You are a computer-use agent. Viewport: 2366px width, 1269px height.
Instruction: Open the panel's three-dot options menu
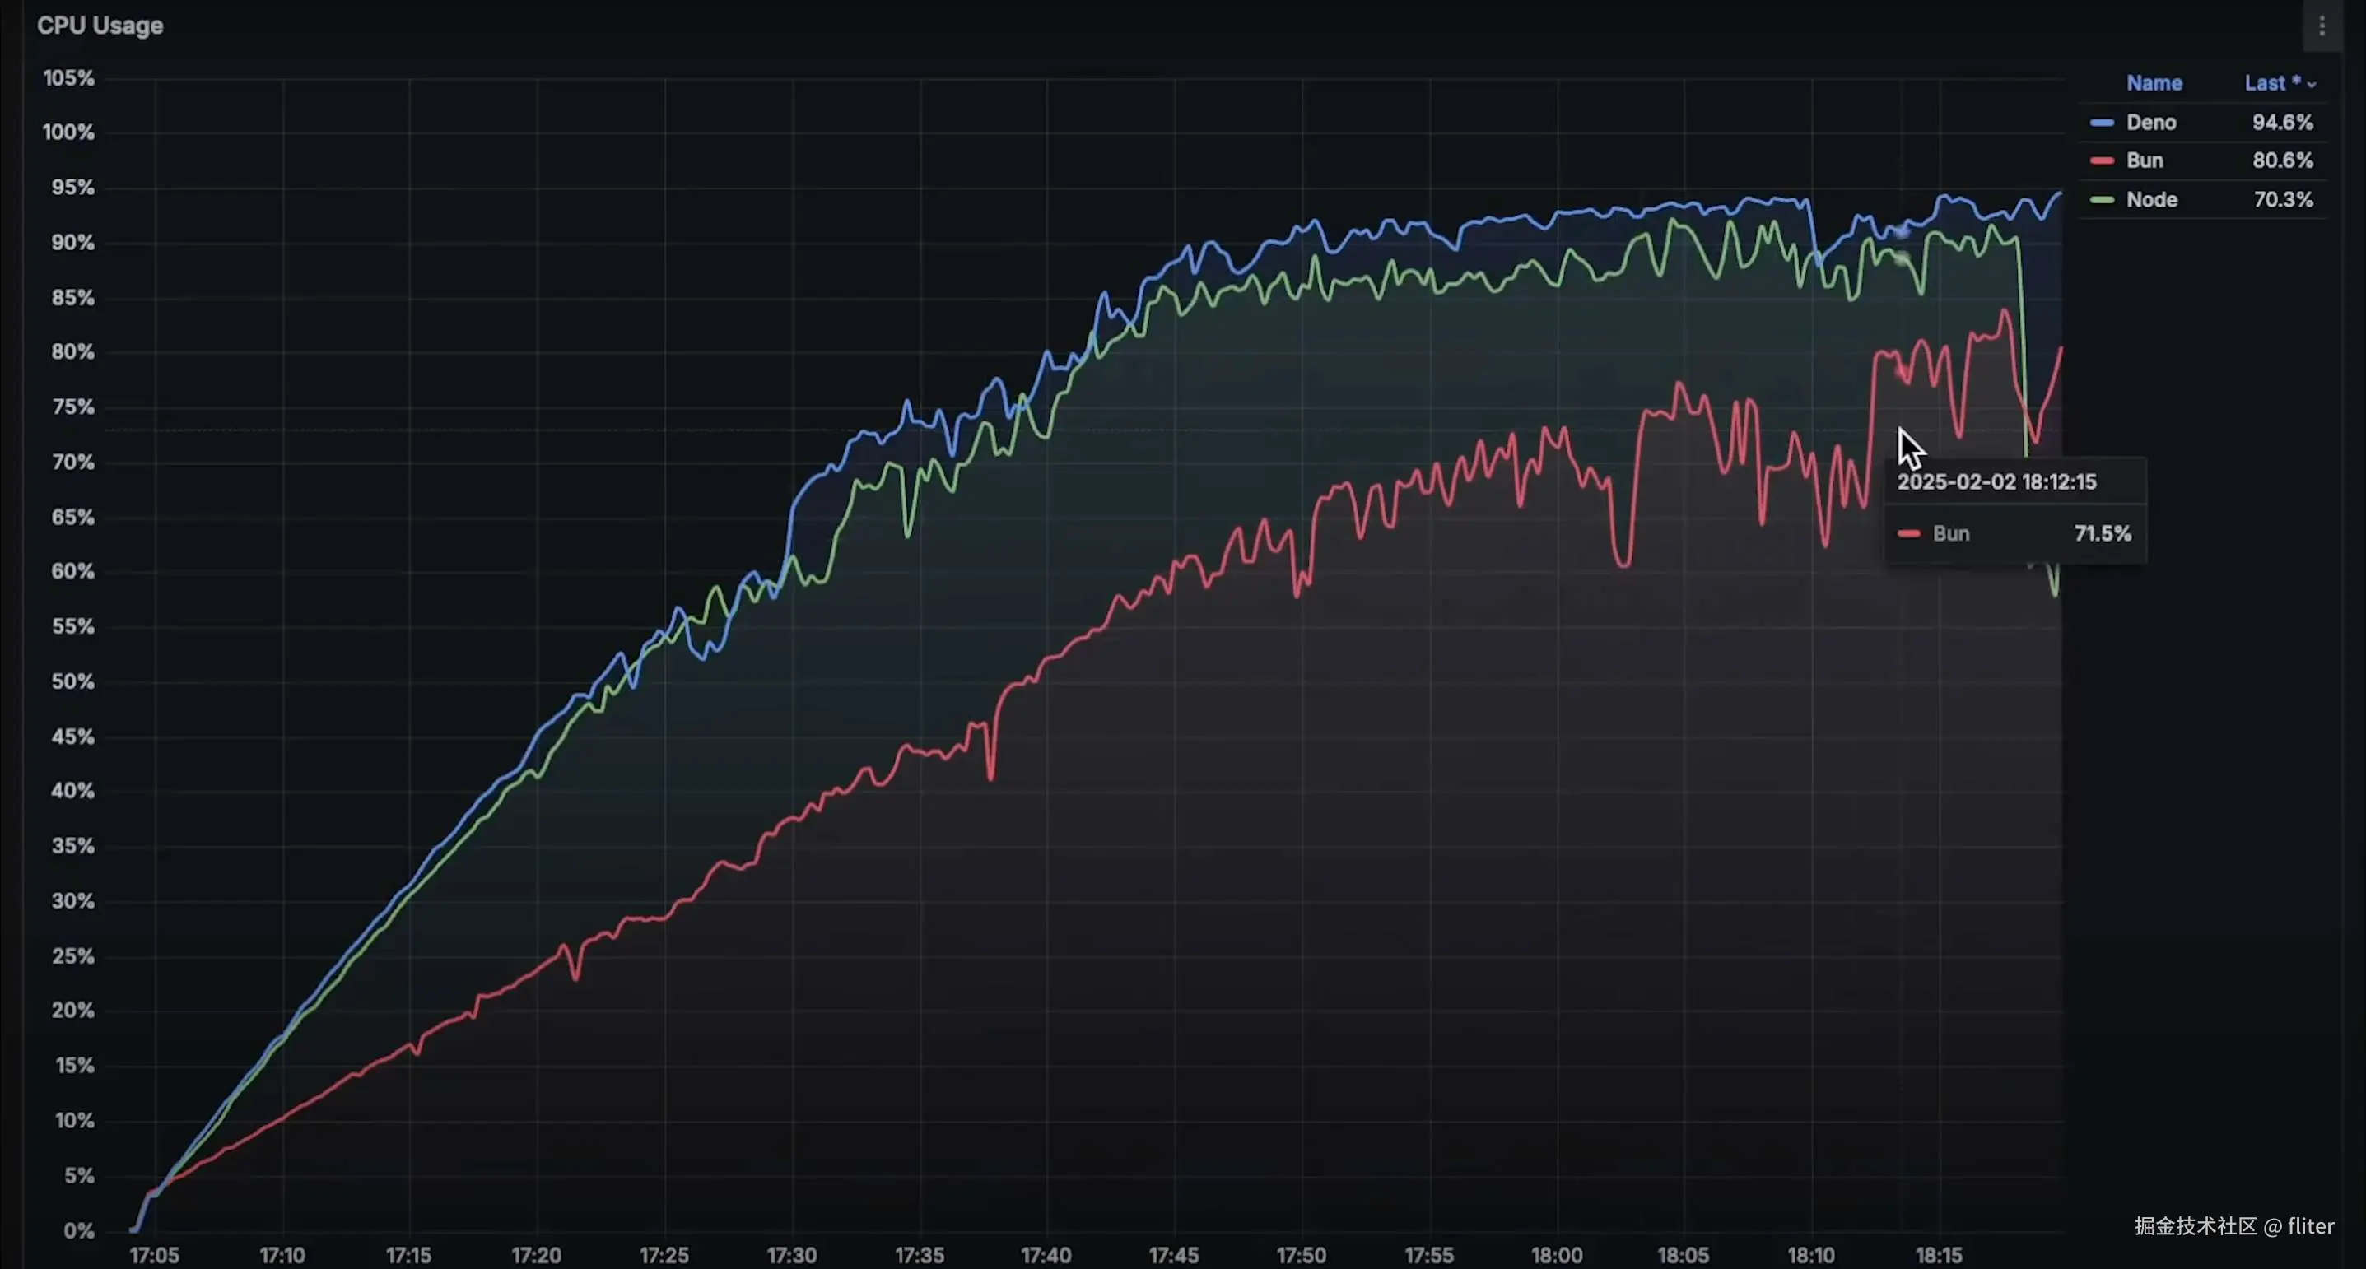coord(2321,26)
